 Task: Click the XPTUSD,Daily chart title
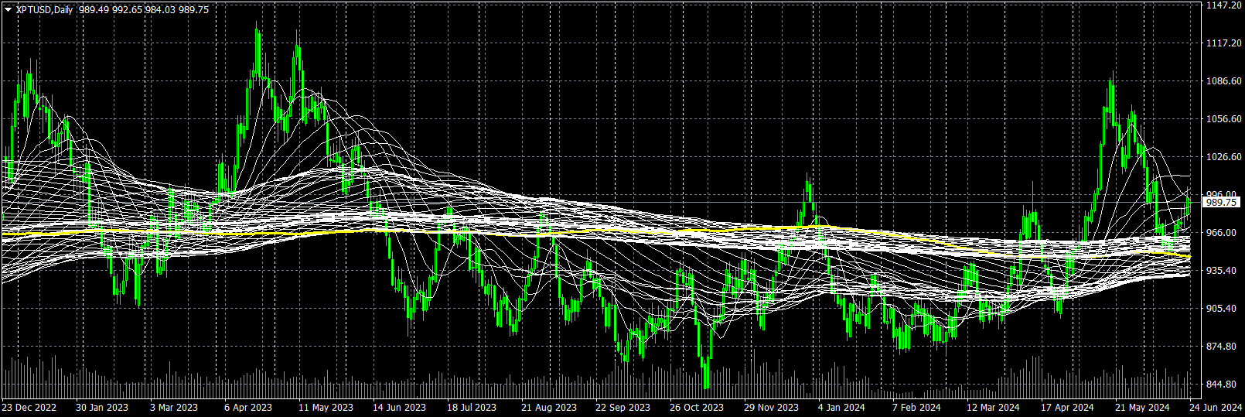(x=45, y=10)
